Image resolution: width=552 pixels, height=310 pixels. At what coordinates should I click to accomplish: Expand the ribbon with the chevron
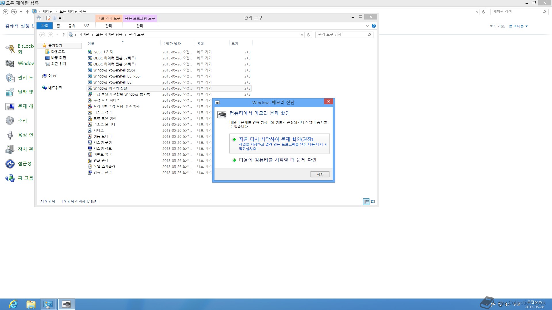[x=367, y=26]
